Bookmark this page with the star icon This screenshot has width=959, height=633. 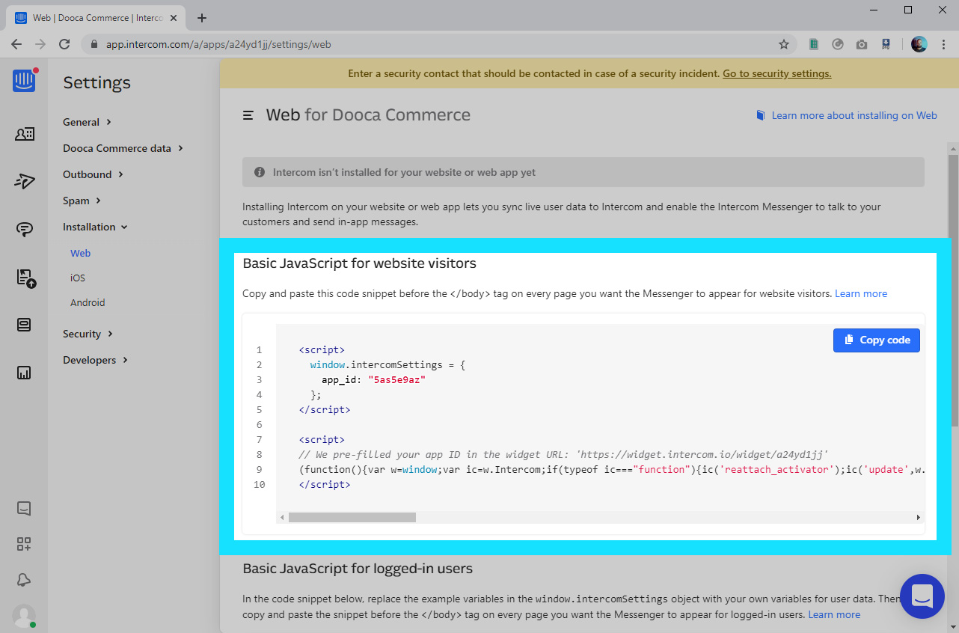784,44
